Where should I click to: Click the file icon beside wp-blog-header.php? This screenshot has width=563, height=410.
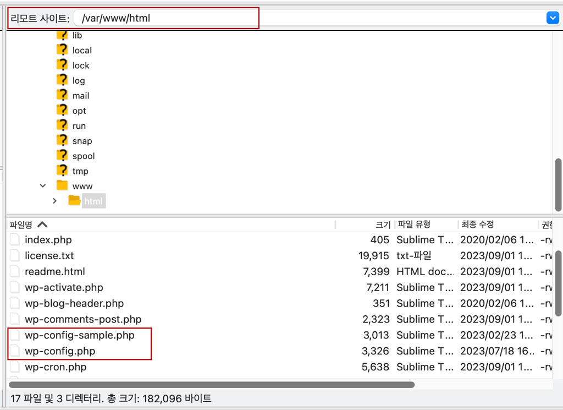(15, 303)
